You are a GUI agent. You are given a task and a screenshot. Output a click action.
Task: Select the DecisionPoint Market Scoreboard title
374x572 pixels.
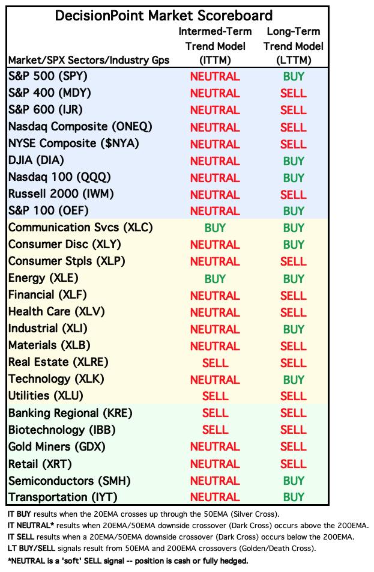coord(164,16)
